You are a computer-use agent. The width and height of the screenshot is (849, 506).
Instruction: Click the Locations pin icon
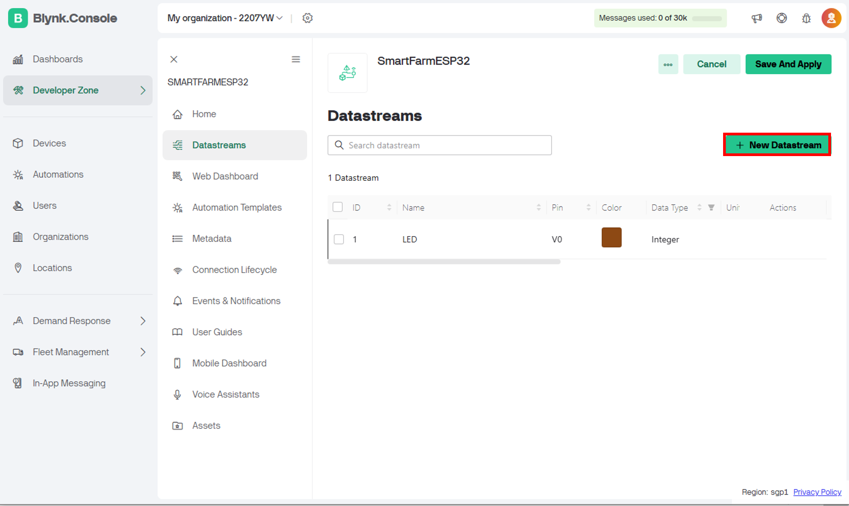18,268
